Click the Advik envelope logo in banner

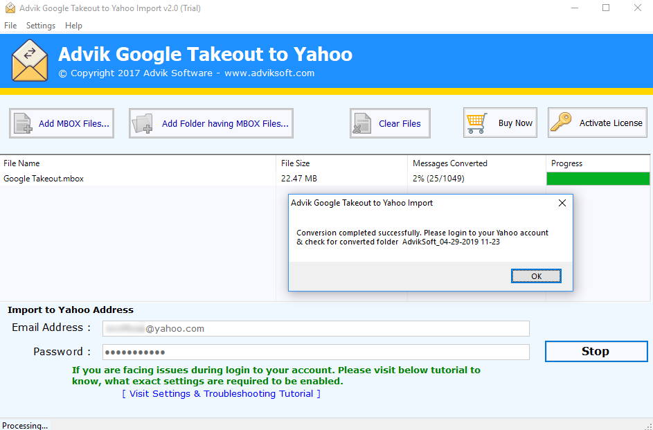tap(30, 60)
